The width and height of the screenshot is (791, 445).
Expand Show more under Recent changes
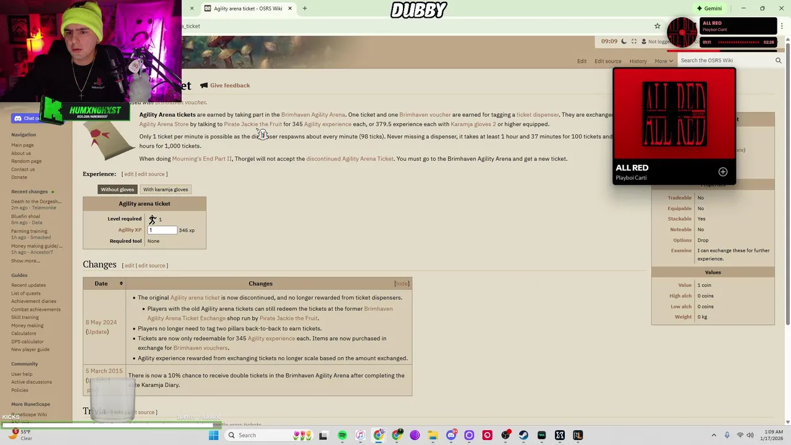click(x=25, y=261)
